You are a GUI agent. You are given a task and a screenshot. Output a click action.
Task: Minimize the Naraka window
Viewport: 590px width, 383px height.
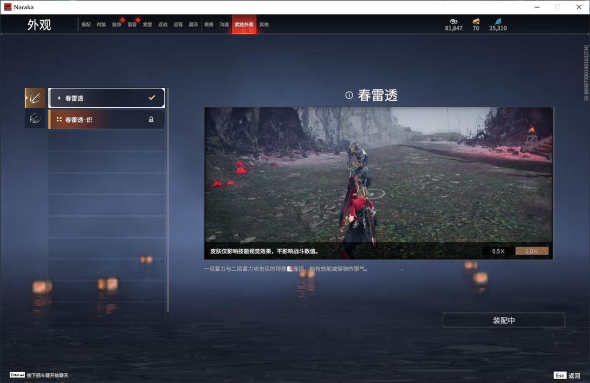pyautogui.click(x=537, y=7)
